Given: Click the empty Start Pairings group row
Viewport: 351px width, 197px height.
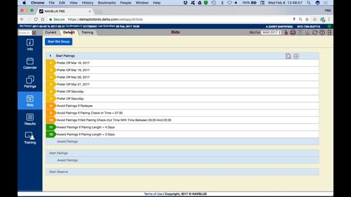Looking at the screenshot, I should 183,153.
